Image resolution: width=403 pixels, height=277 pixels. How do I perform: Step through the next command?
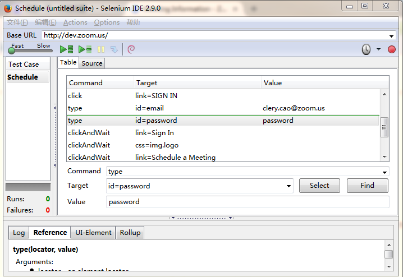click(114, 49)
